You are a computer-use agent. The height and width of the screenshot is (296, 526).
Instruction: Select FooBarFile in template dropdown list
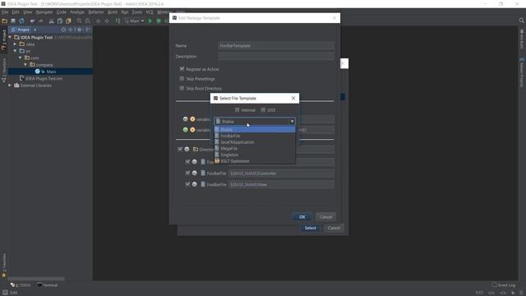coord(255,136)
